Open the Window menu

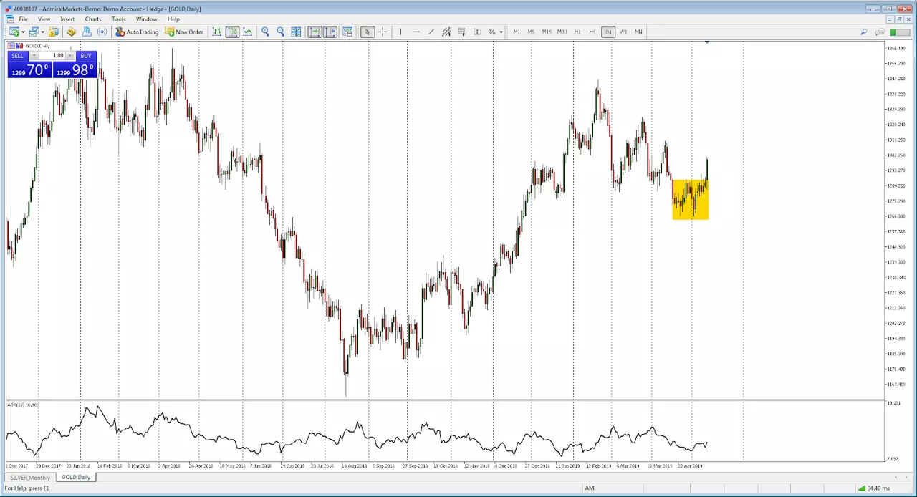pos(146,19)
